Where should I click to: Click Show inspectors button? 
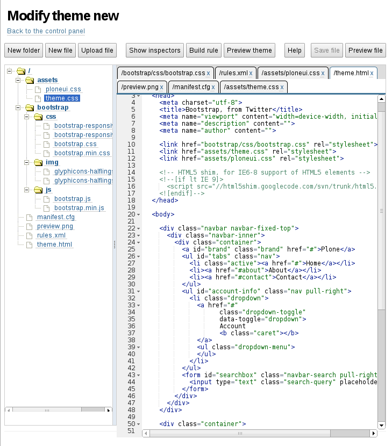click(155, 51)
